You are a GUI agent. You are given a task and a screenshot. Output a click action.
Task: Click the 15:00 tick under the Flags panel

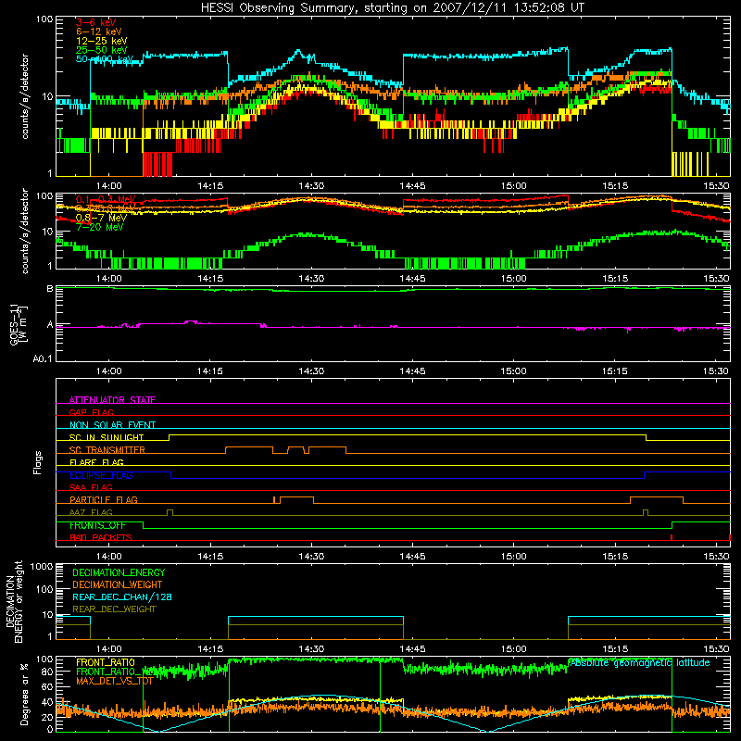[x=514, y=557]
